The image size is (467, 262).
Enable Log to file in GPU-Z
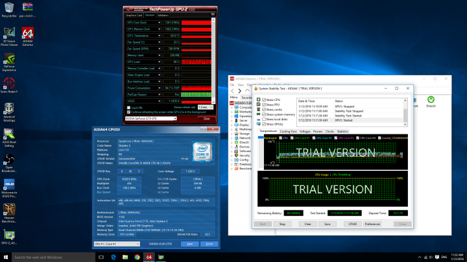click(128, 107)
